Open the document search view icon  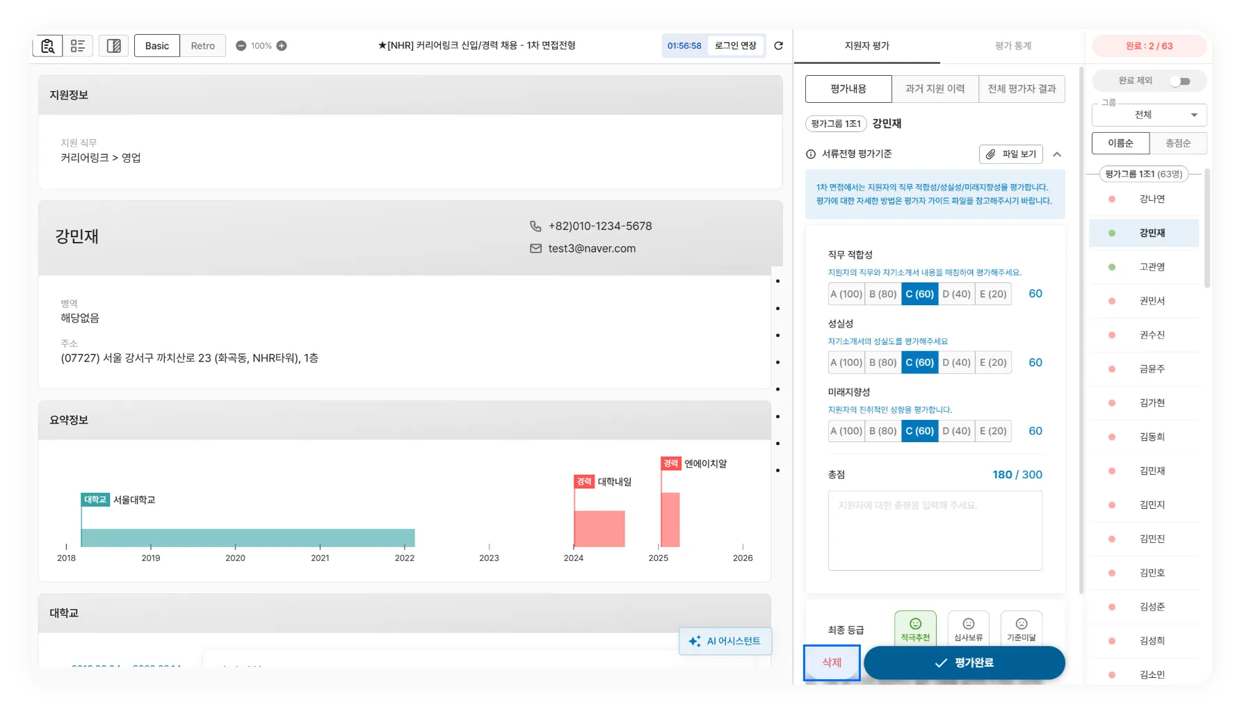click(x=47, y=46)
